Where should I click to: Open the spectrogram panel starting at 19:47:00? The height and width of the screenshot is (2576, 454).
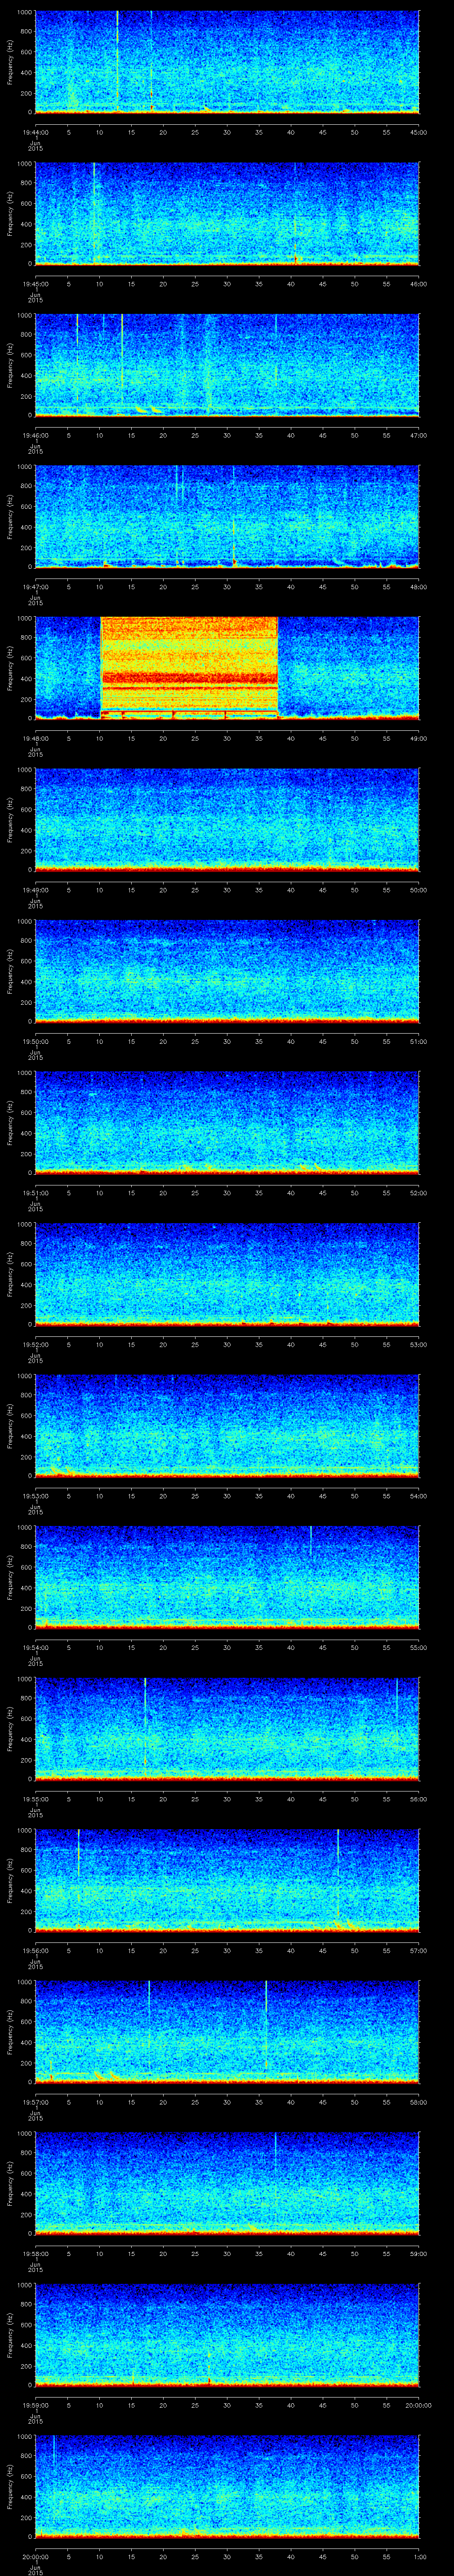point(227,517)
